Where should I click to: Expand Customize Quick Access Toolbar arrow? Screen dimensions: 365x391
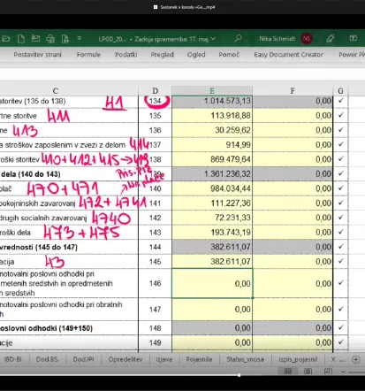coord(79,39)
